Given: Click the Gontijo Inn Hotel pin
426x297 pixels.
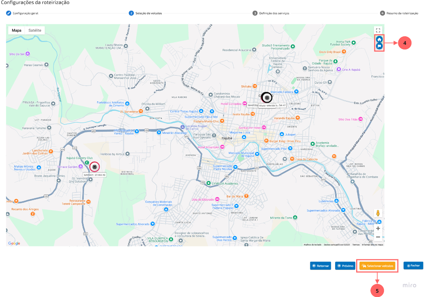Looking at the screenshot, I should click(x=264, y=127).
